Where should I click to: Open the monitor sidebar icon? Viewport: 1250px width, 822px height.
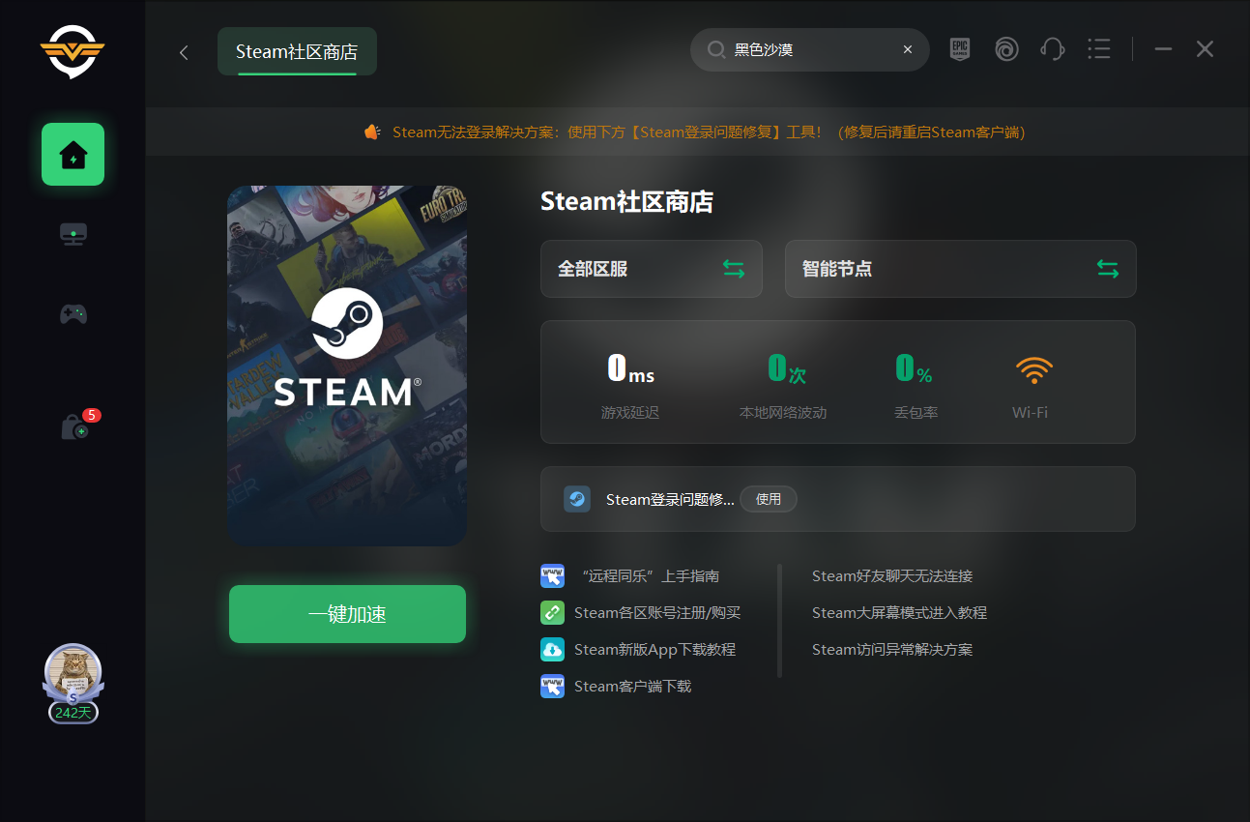point(73,234)
